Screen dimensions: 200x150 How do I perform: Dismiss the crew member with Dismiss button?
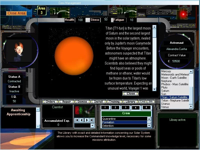[x=82, y=101]
